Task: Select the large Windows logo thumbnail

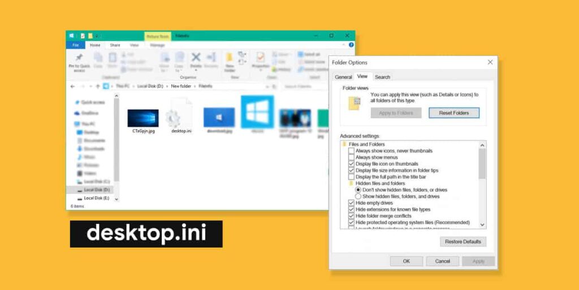Action: (x=257, y=112)
